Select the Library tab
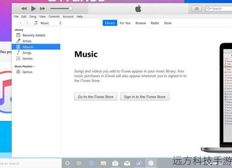This screenshot has width=232, height=168. (x=110, y=23)
